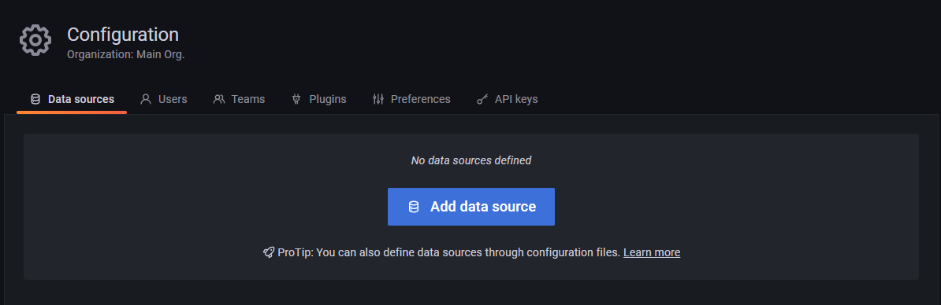Switch to the API keys tab

tap(507, 99)
